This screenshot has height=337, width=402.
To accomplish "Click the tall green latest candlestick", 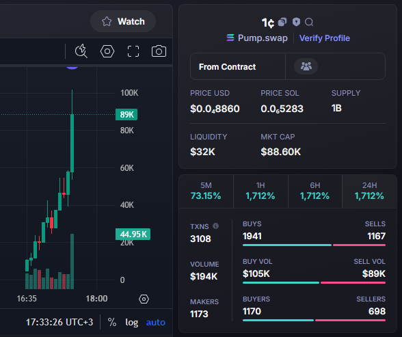I will [72, 143].
